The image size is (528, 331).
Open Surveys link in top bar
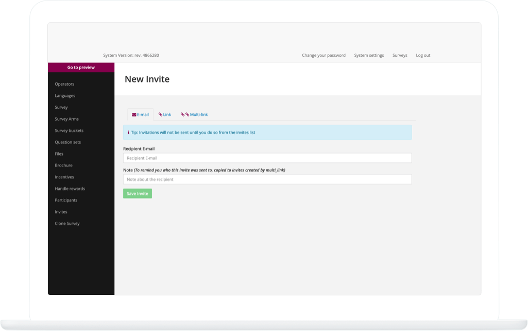(x=400, y=55)
